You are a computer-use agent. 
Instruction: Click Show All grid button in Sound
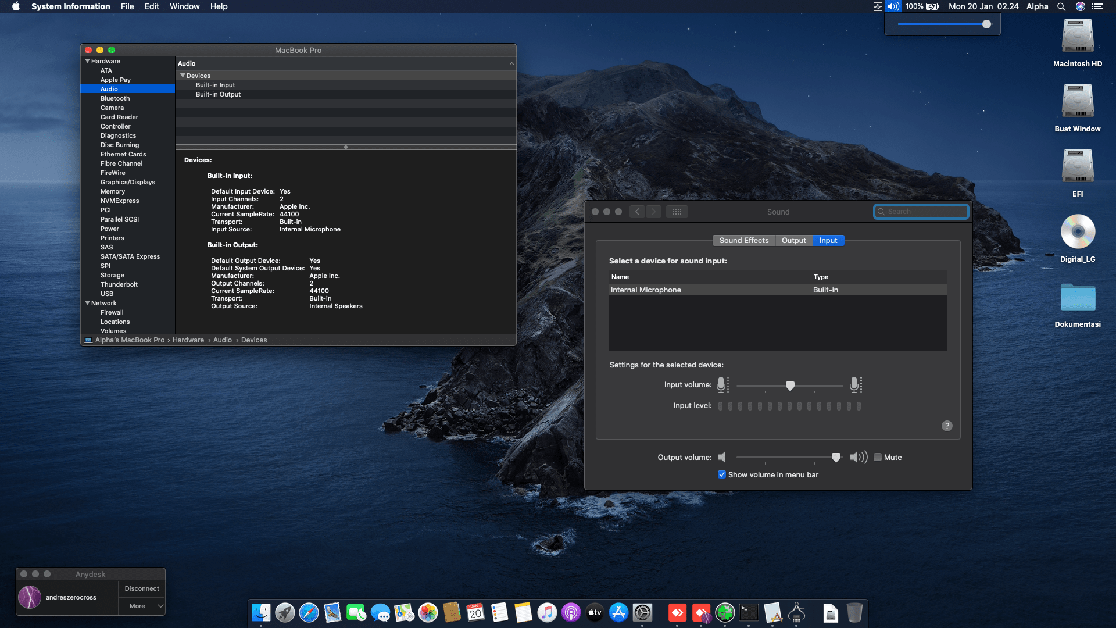click(x=677, y=212)
